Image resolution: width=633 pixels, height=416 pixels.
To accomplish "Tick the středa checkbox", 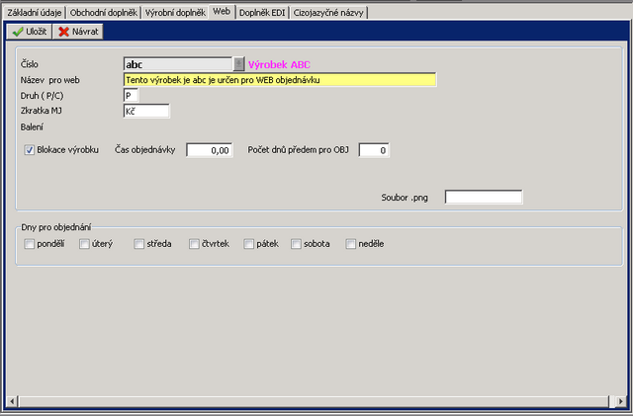I will (x=138, y=244).
